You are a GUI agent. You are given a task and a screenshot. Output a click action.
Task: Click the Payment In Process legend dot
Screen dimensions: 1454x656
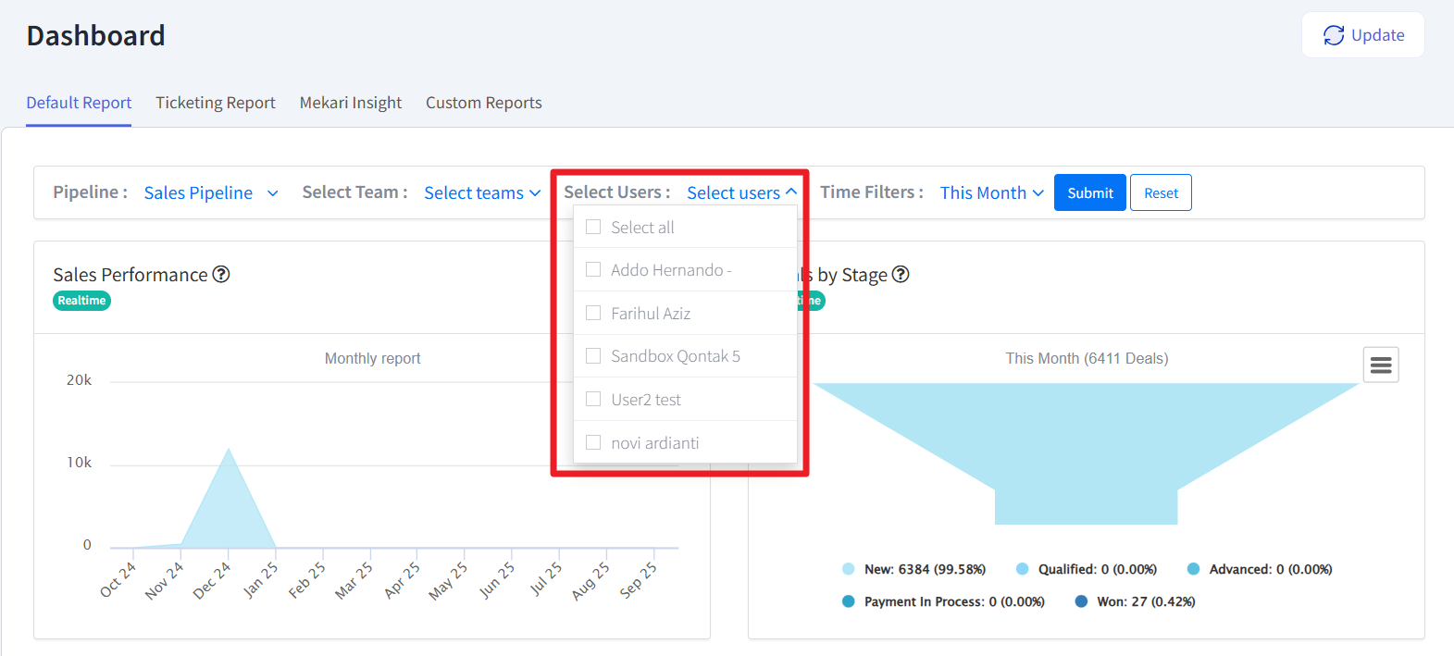[x=849, y=601]
